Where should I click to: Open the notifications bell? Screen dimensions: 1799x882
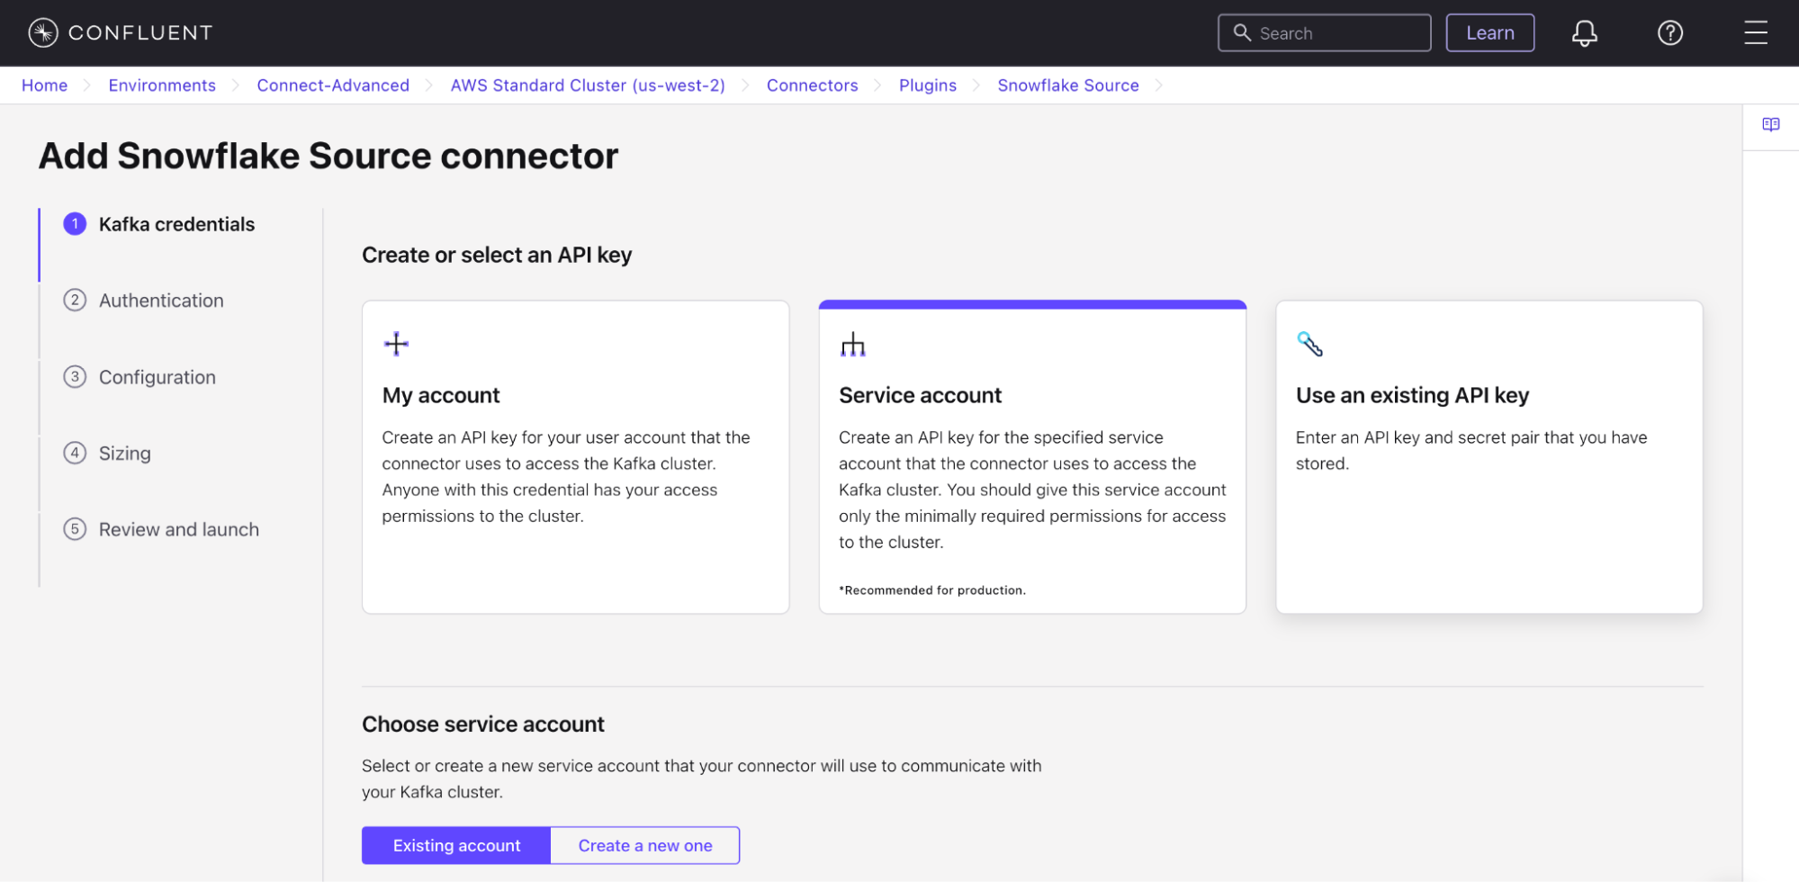point(1584,33)
